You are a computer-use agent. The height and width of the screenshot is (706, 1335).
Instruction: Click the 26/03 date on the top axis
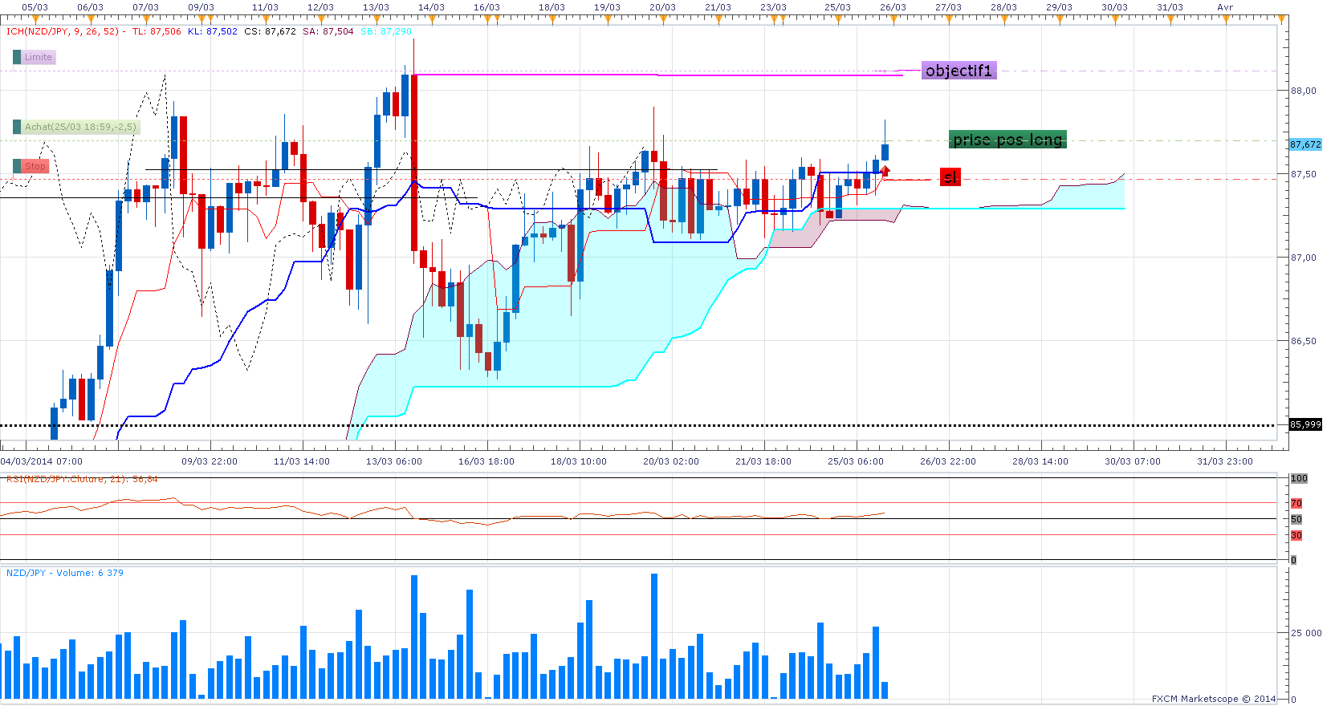(893, 7)
